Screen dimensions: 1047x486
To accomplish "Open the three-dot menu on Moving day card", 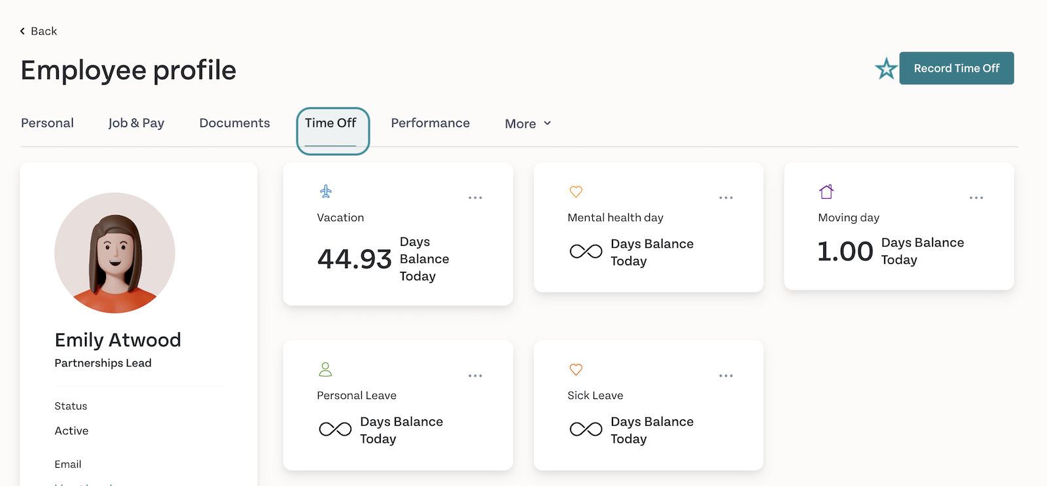I will [976, 198].
